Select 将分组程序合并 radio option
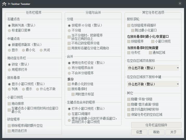The image size is (186, 140). [69, 68]
